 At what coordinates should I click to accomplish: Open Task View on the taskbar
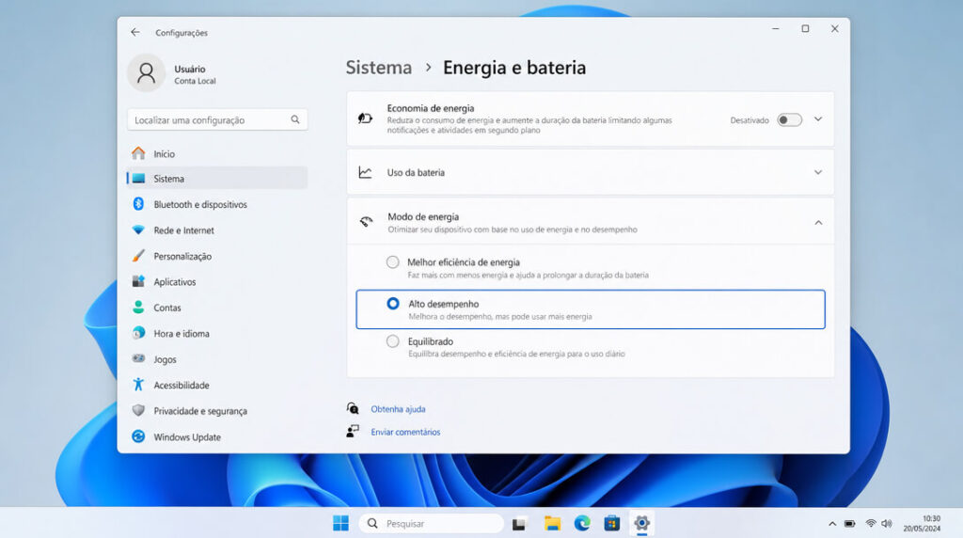(x=519, y=523)
